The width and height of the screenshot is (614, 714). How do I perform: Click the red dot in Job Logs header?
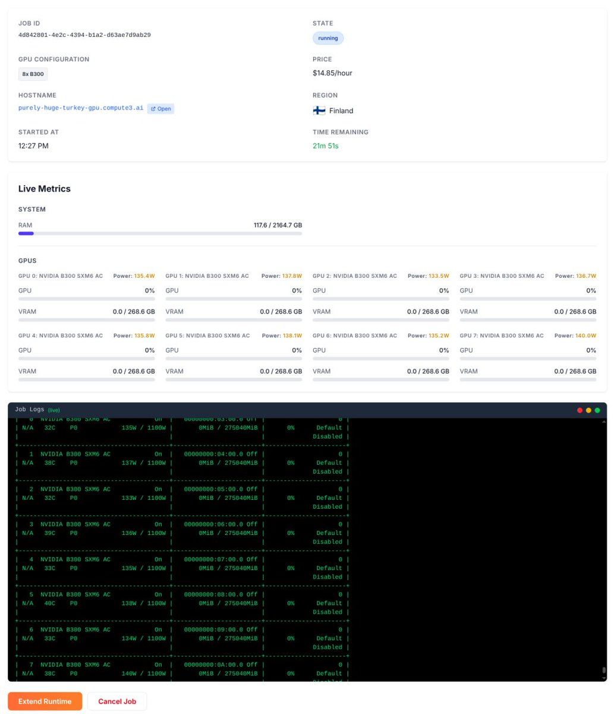point(580,410)
